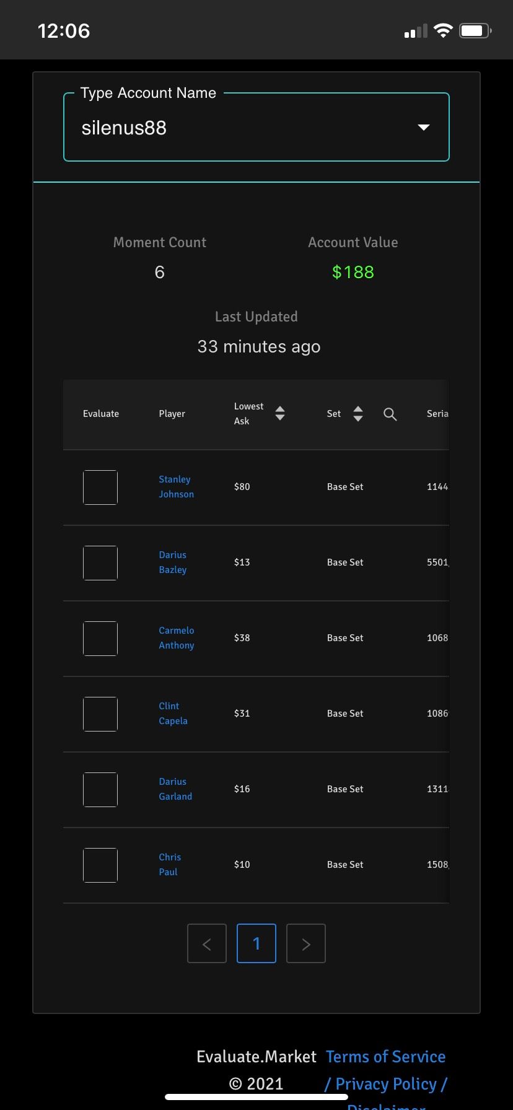Go to previous page arrow
The width and height of the screenshot is (513, 1110).
[207, 943]
